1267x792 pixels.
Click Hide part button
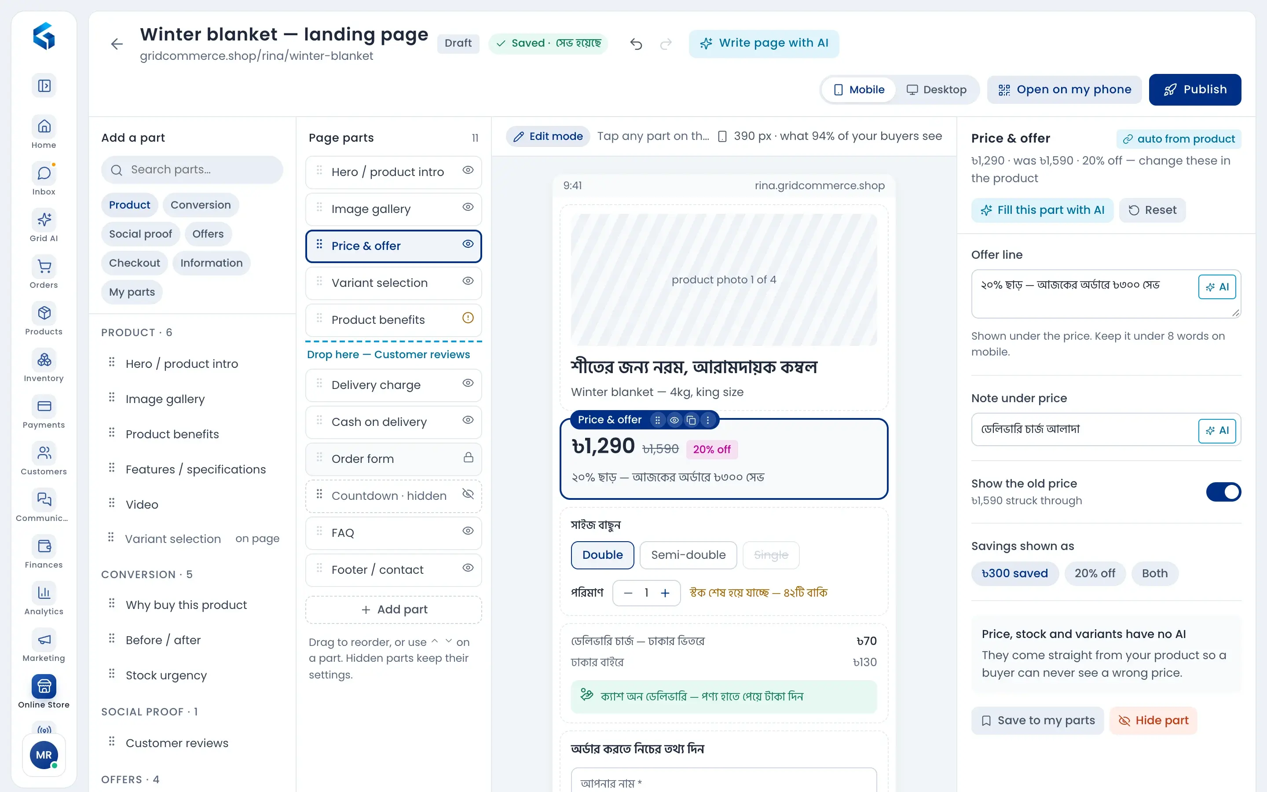coord(1153,721)
